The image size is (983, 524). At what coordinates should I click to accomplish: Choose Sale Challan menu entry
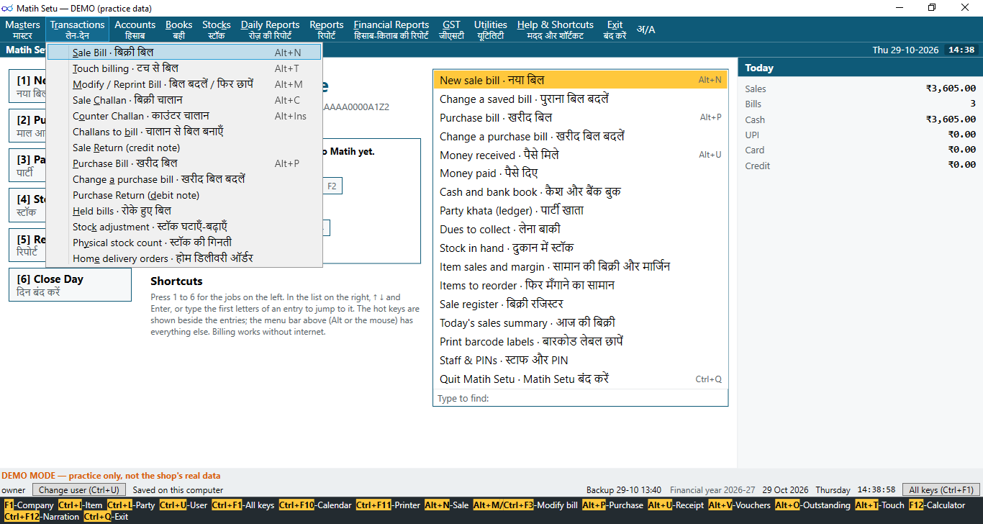(185, 100)
